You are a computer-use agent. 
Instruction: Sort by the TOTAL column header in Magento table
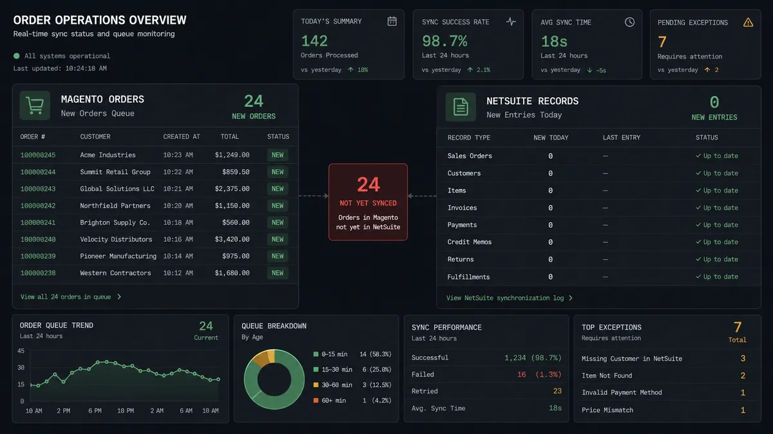point(229,136)
